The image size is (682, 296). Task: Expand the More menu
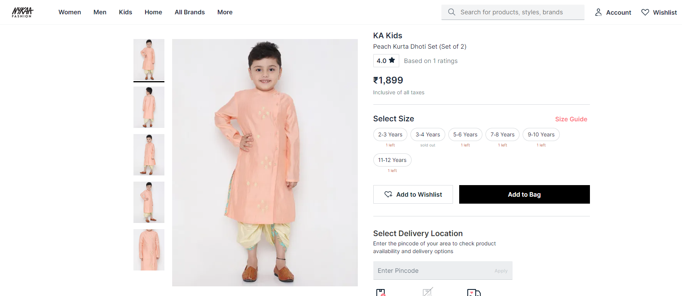click(x=225, y=12)
